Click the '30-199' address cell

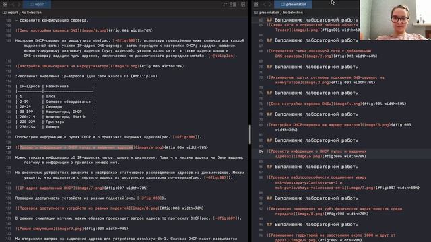tap(26, 112)
